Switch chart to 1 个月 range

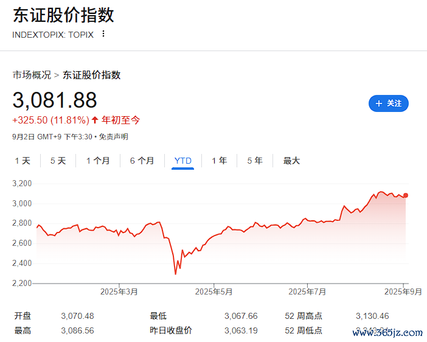[98, 161]
